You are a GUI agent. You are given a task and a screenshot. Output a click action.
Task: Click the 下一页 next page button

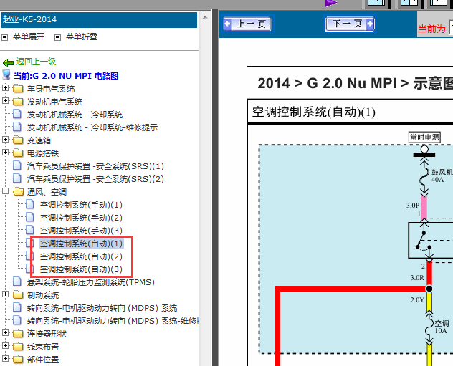coord(350,24)
